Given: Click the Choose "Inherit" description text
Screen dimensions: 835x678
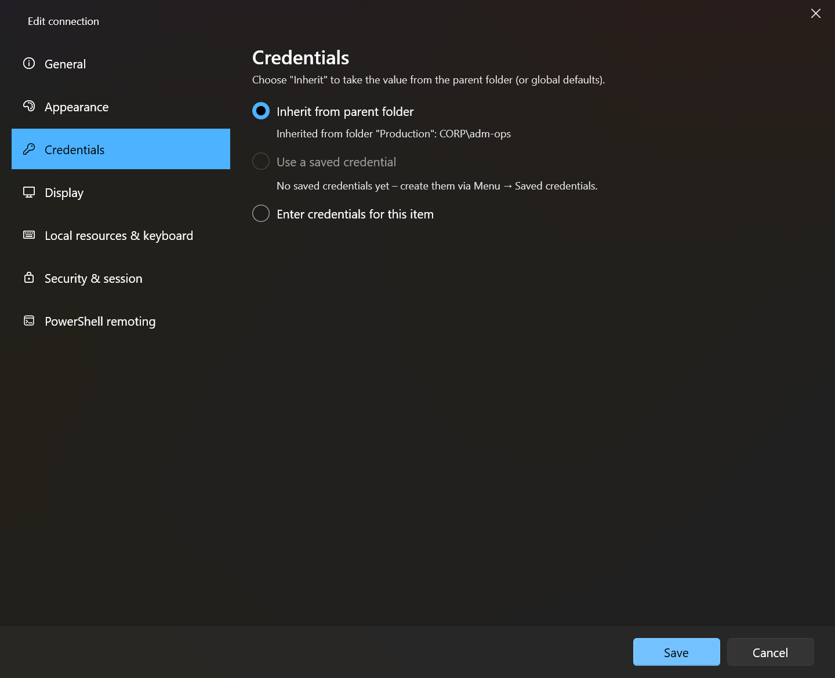Looking at the screenshot, I should pos(429,80).
